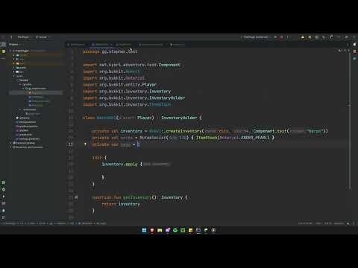Image resolution: width=358 pixels, height=268 pixels.
Task: Click return inventory statement in the editor
Action: 121,204
